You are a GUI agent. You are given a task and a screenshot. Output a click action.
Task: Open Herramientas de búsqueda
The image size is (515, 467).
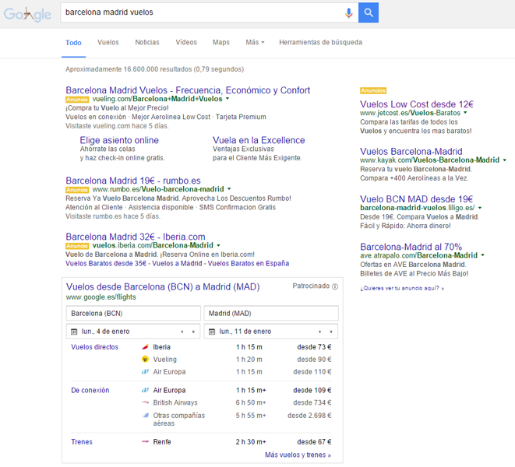tap(320, 42)
